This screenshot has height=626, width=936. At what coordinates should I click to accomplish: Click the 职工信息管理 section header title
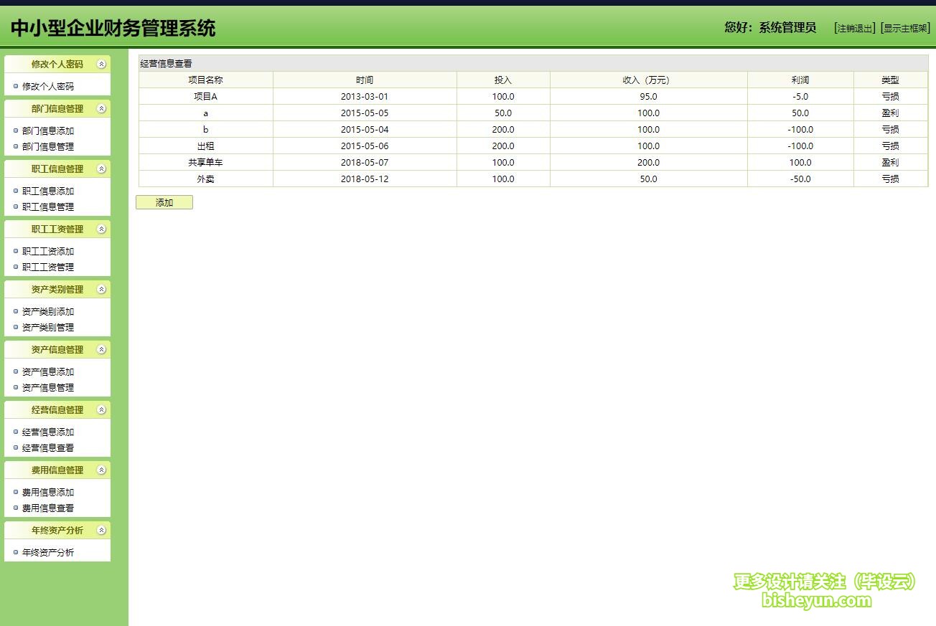click(57, 169)
